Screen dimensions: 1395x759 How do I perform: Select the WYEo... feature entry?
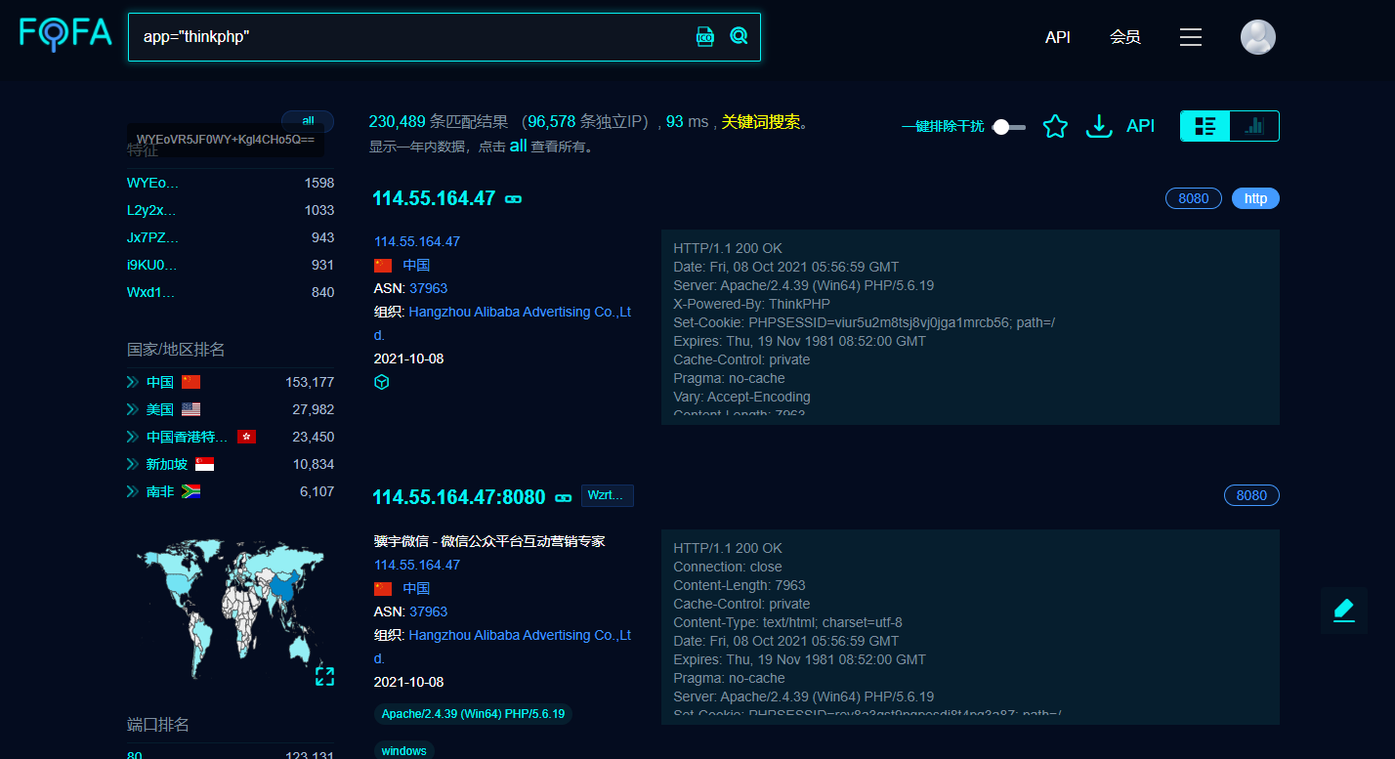pos(153,183)
